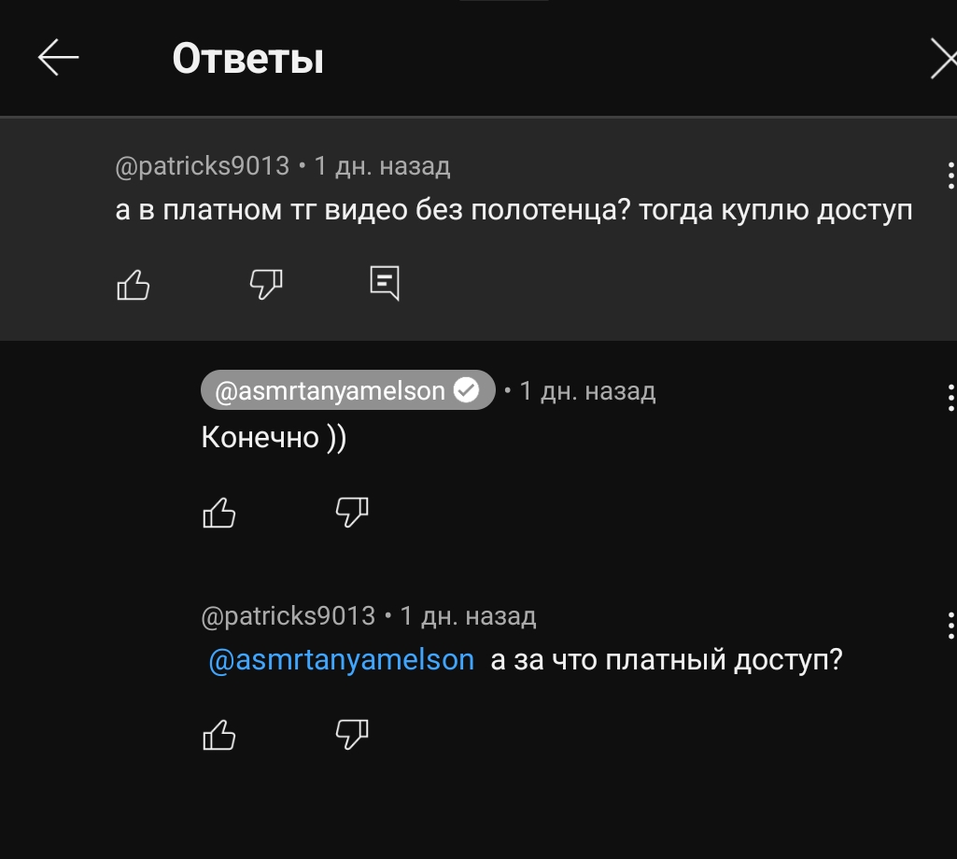Go back using the left arrow
The height and width of the screenshot is (859, 957).
coord(58,59)
